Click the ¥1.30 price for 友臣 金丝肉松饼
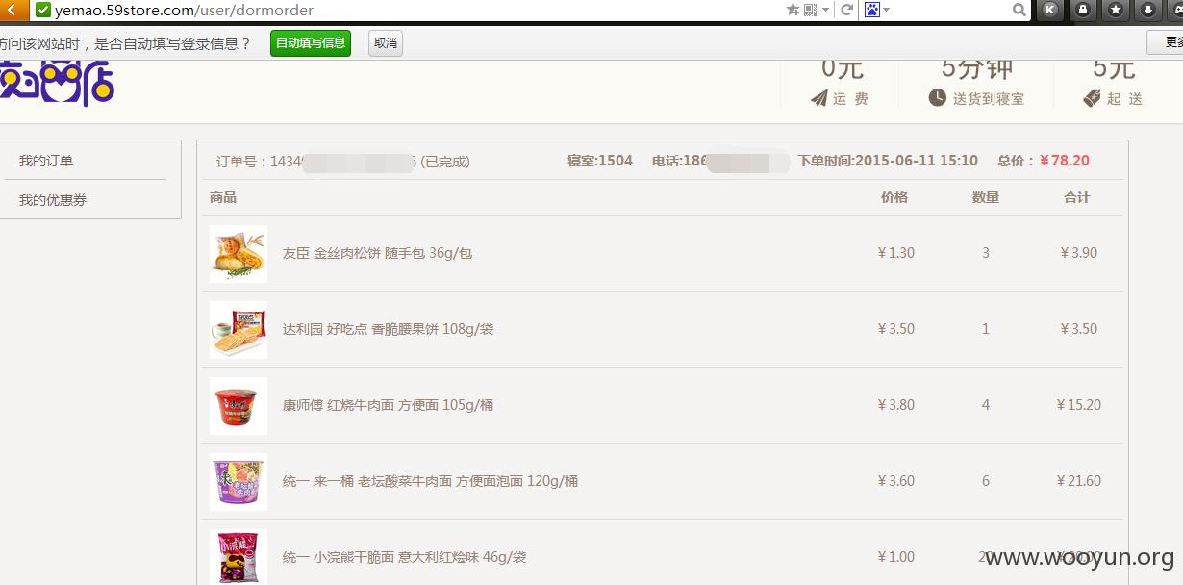The width and height of the screenshot is (1183, 585). click(x=895, y=253)
